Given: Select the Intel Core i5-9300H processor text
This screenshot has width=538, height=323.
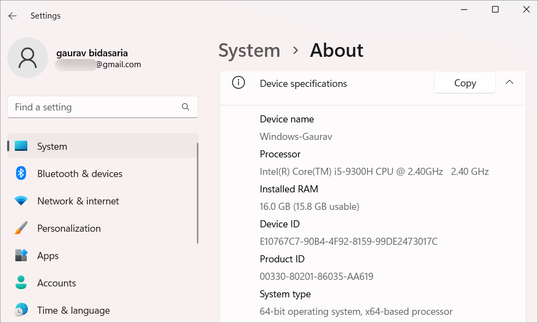Looking at the screenshot, I should (x=375, y=172).
